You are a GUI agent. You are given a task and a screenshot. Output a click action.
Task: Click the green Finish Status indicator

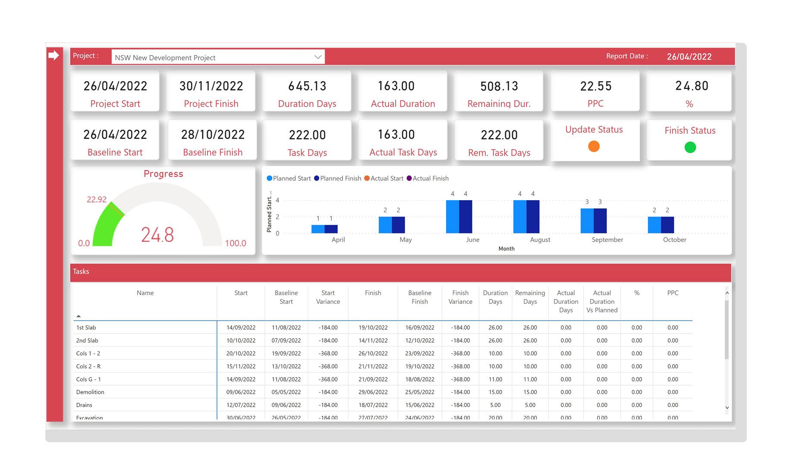click(x=690, y=147)
